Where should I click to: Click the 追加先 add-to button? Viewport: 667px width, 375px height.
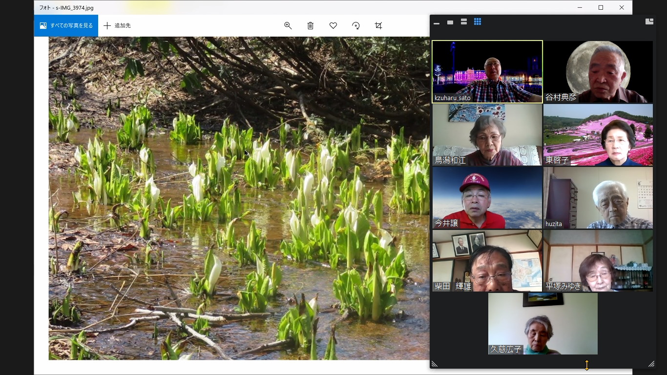point(117,25)
